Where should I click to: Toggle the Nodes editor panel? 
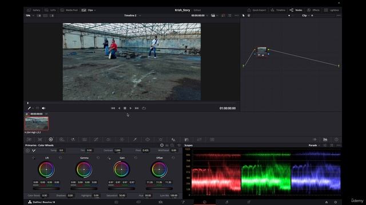click(x=296, y=10)
